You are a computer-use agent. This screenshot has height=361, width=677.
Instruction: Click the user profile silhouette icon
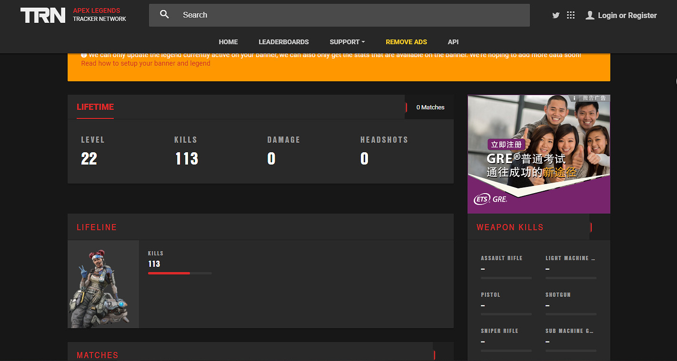click(x=590, y=15)
